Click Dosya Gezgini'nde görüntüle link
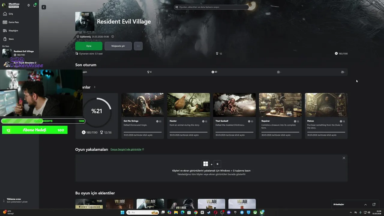 coord(127,149)
